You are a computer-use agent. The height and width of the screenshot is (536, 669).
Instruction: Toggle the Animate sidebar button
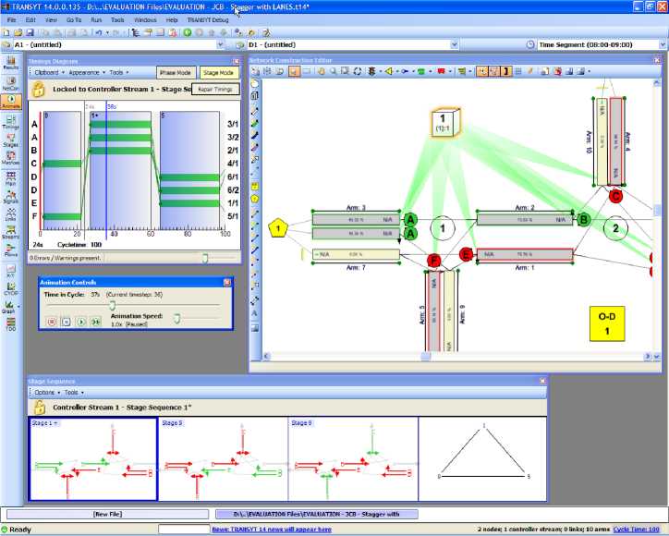click(x=11, y=102)
